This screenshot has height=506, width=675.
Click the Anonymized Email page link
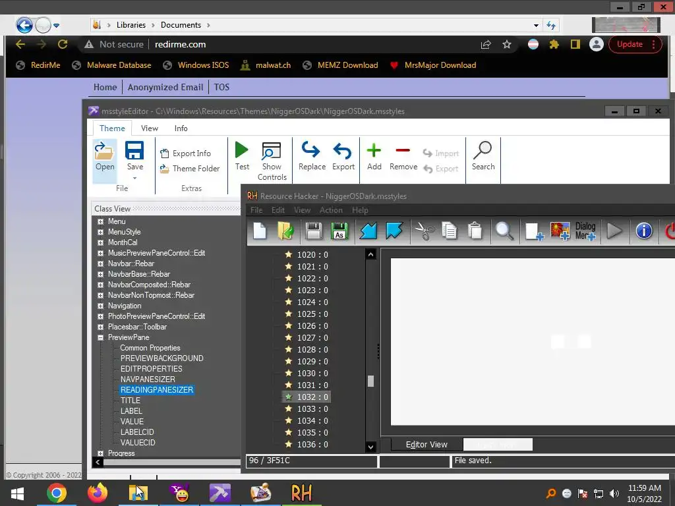tap(165, 88)
